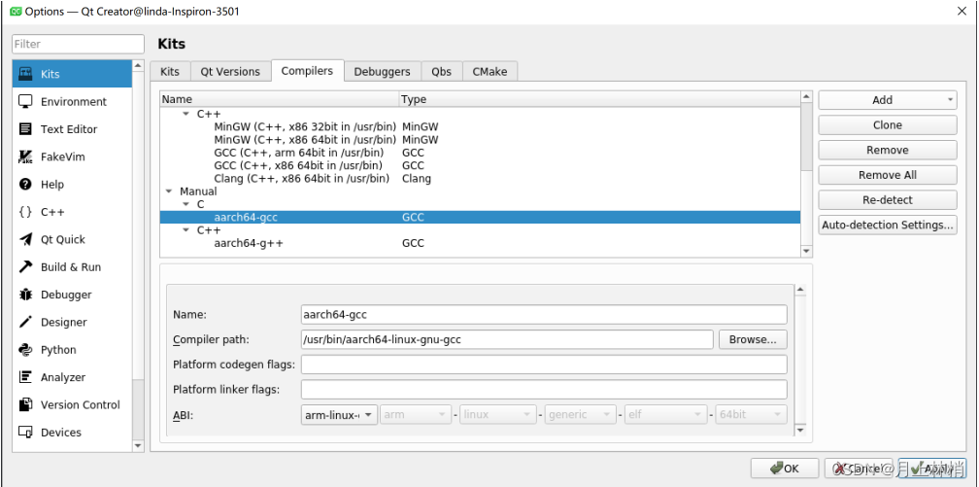Select the aarch64-gcc compiler row

tap(480, 218)
